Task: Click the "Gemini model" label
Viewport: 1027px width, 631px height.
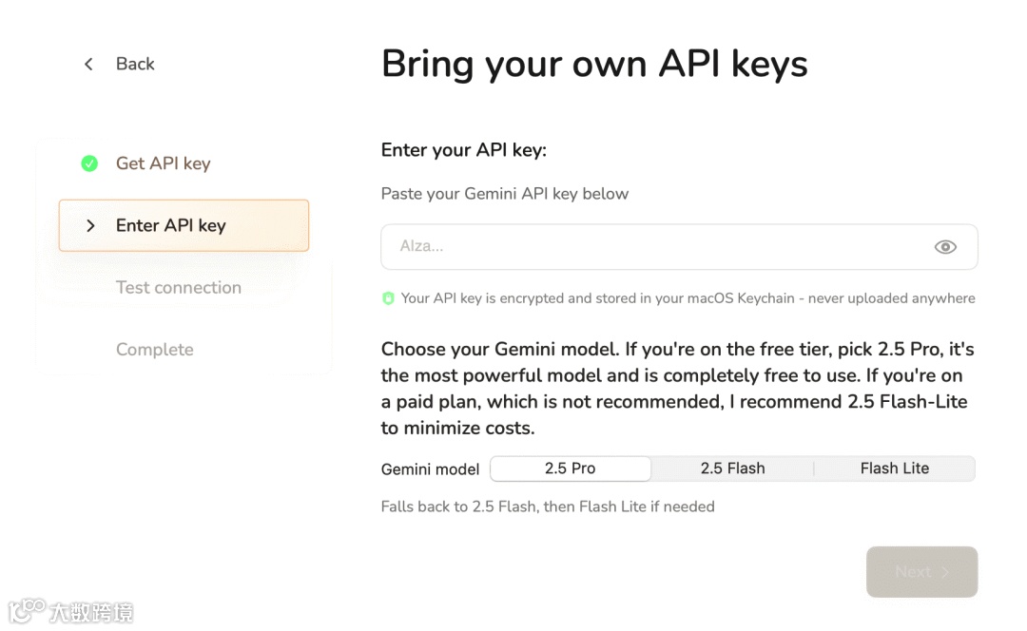Action: [x=430, y=468]
